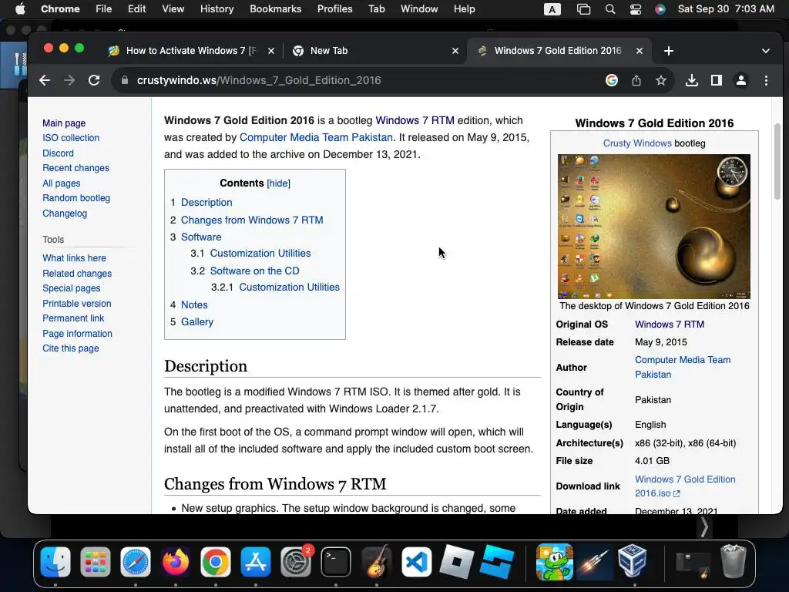Close the New Tab tab
Screen dimensions: 789x592
pyautogui.click(x=455, y=51)
